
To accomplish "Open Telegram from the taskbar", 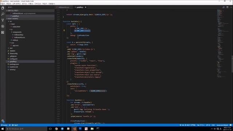I will coord(62,129).
